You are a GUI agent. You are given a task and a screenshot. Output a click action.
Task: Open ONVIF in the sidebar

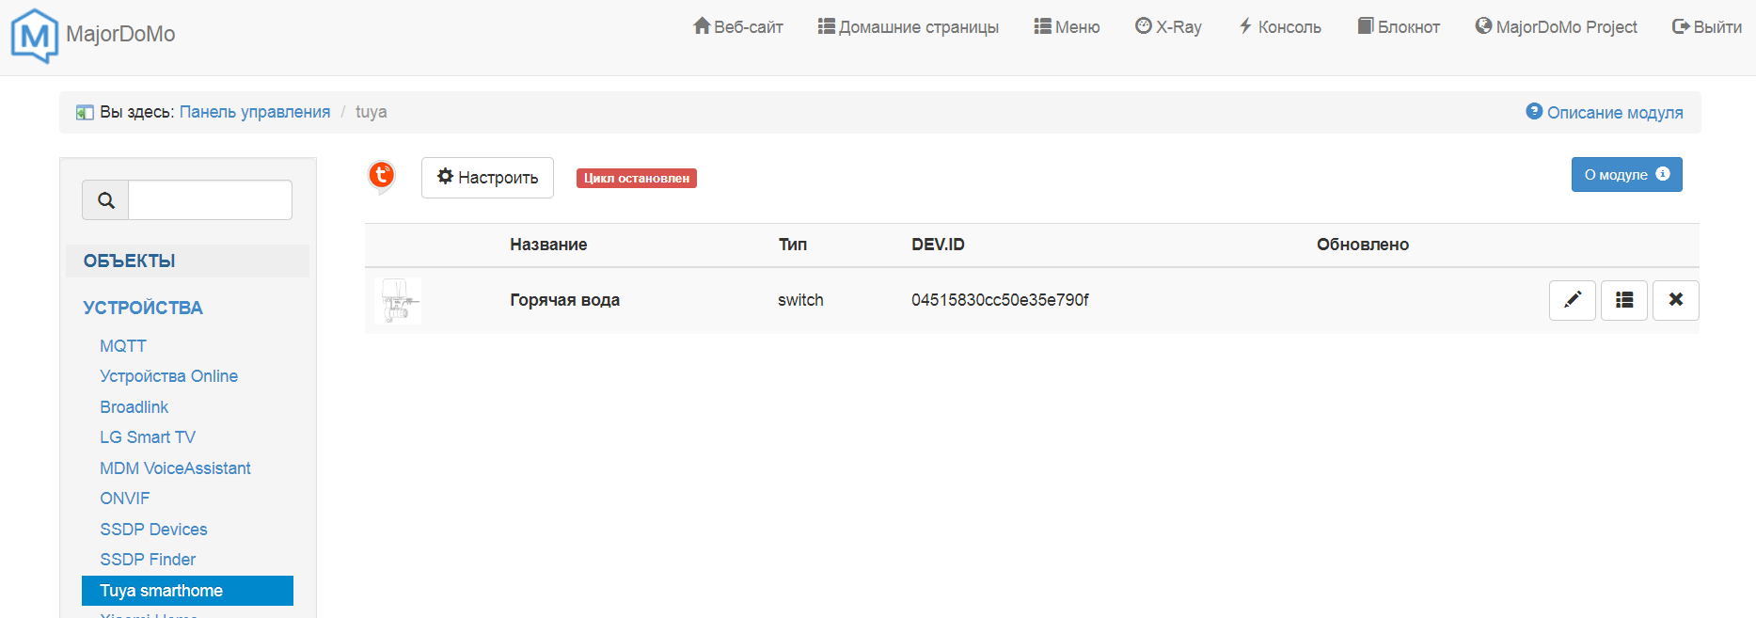coord(125,499)
